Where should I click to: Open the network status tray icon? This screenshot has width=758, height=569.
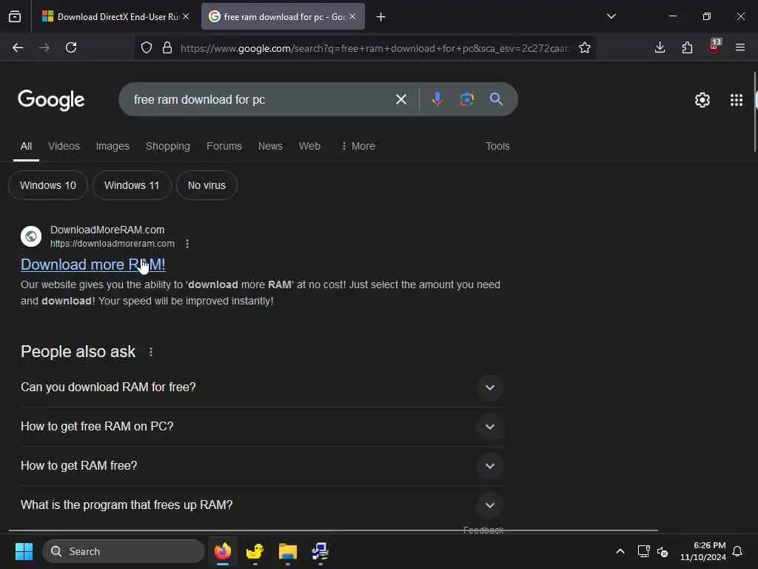[643, 551]
